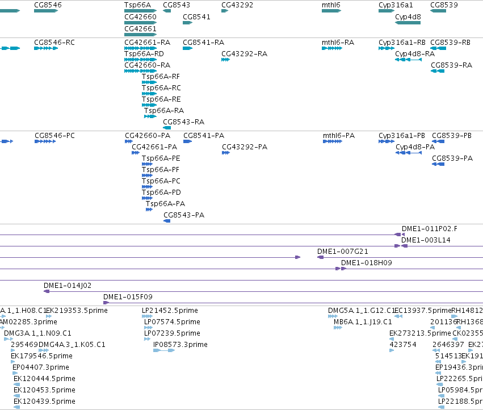Click BAC clone DME1-014J02

(263, 291)
